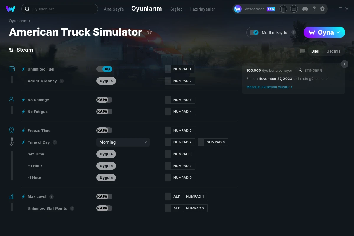Toggle the hotkey checkbox for NUMPAD 1
Viewport: 354px width, 236px height.
point(168,69)
